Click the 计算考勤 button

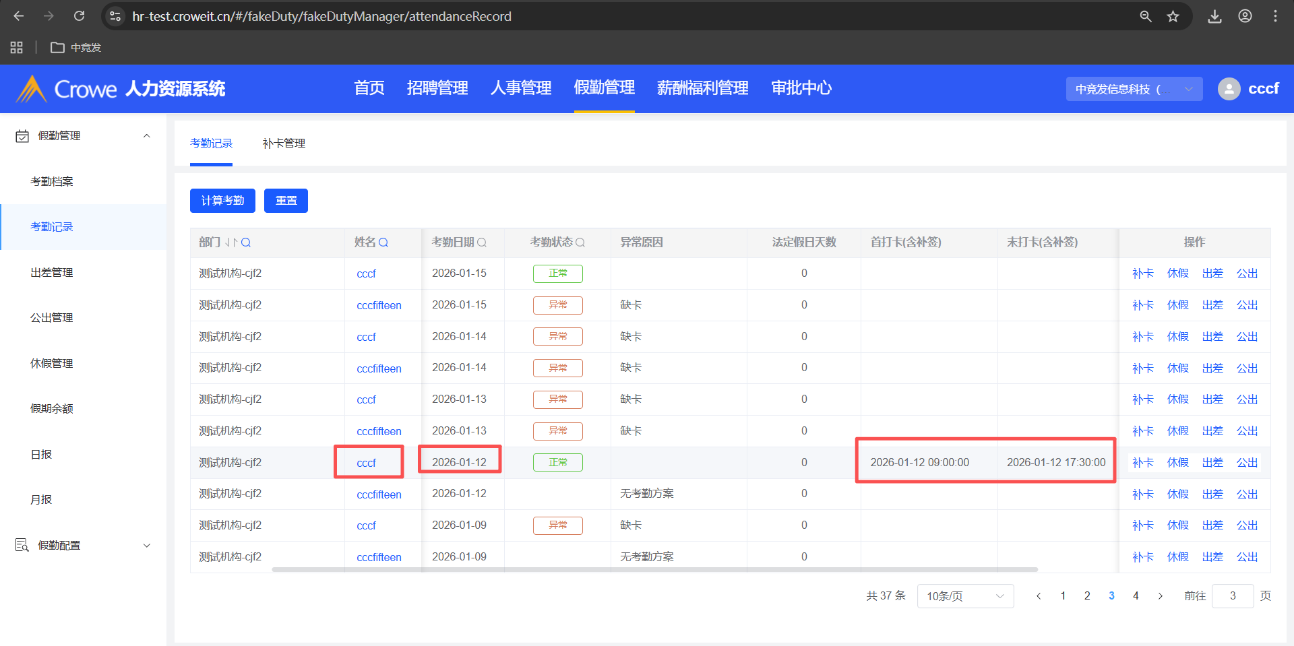pos(222,201)
